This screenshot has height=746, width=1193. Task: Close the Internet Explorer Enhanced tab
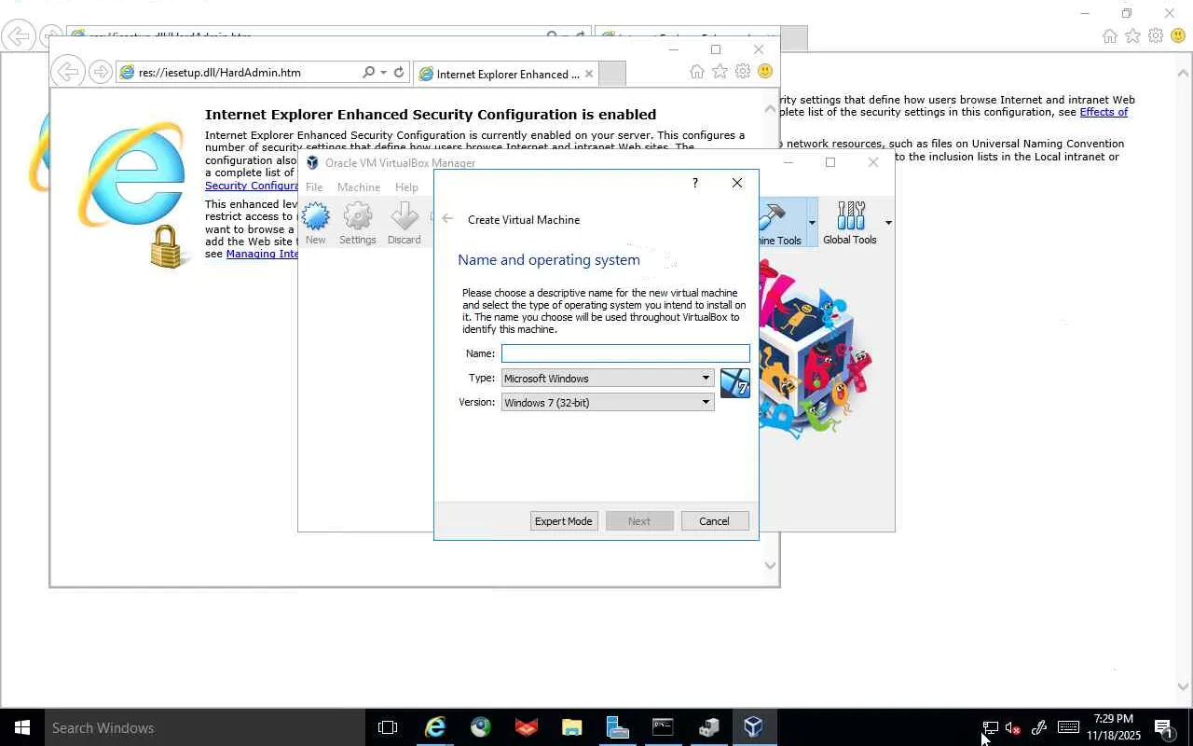(589, 74)
